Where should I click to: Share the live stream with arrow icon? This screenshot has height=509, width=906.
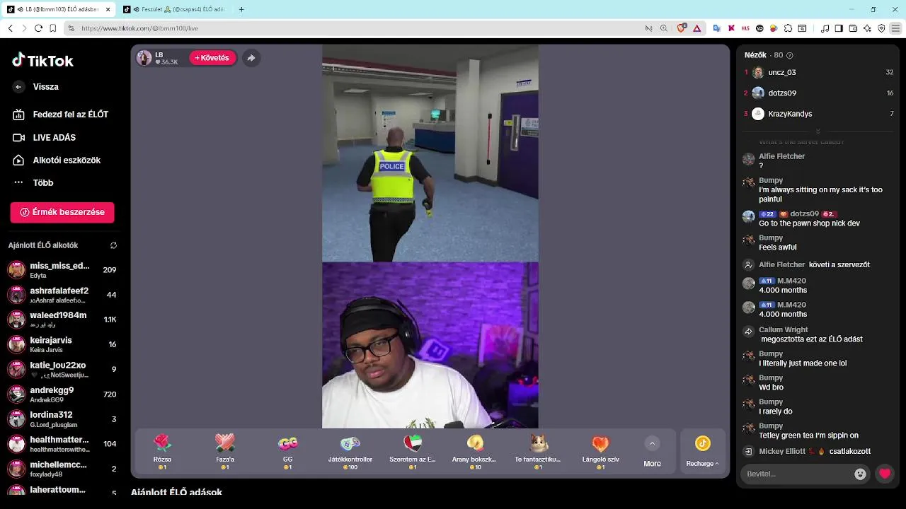251,58
